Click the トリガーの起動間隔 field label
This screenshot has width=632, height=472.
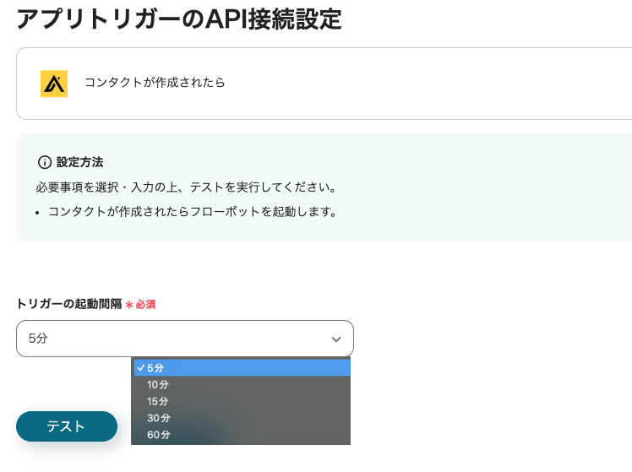tap(69, 304)
